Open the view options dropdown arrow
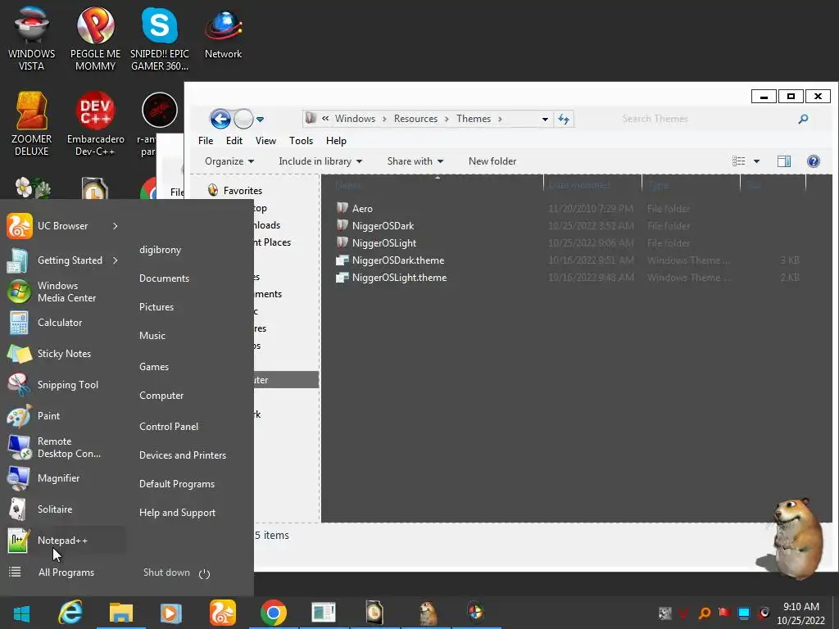 coord(756,161)
